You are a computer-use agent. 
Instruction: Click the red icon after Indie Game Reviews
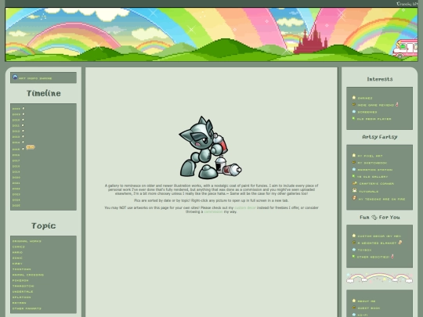[397, 104]
